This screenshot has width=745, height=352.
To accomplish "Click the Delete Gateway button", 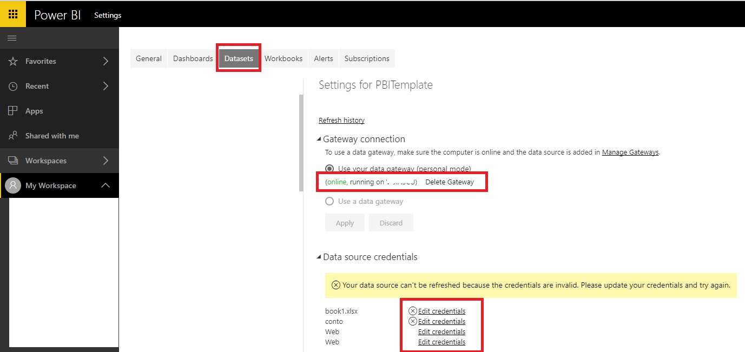I will 450,182.
